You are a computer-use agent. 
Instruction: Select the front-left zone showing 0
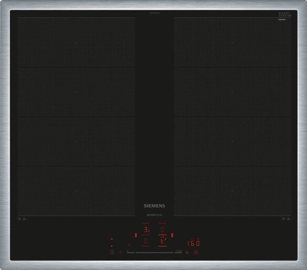pos(146,241)
